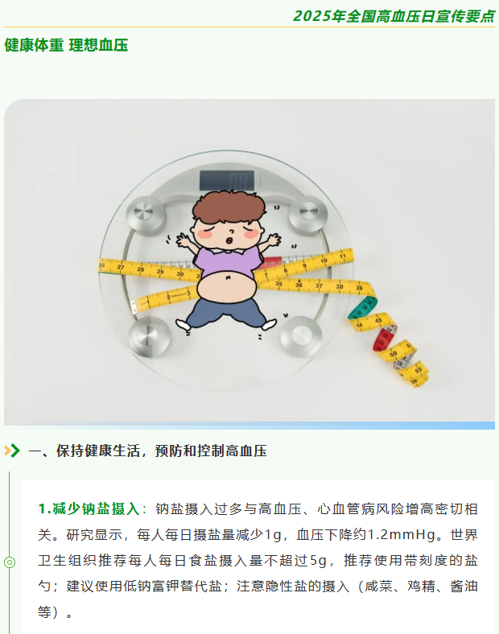Click the 2025年全国高血压日宣传要点 header title
The width and height of the screenshot is (499, 634).
[394, 16]
